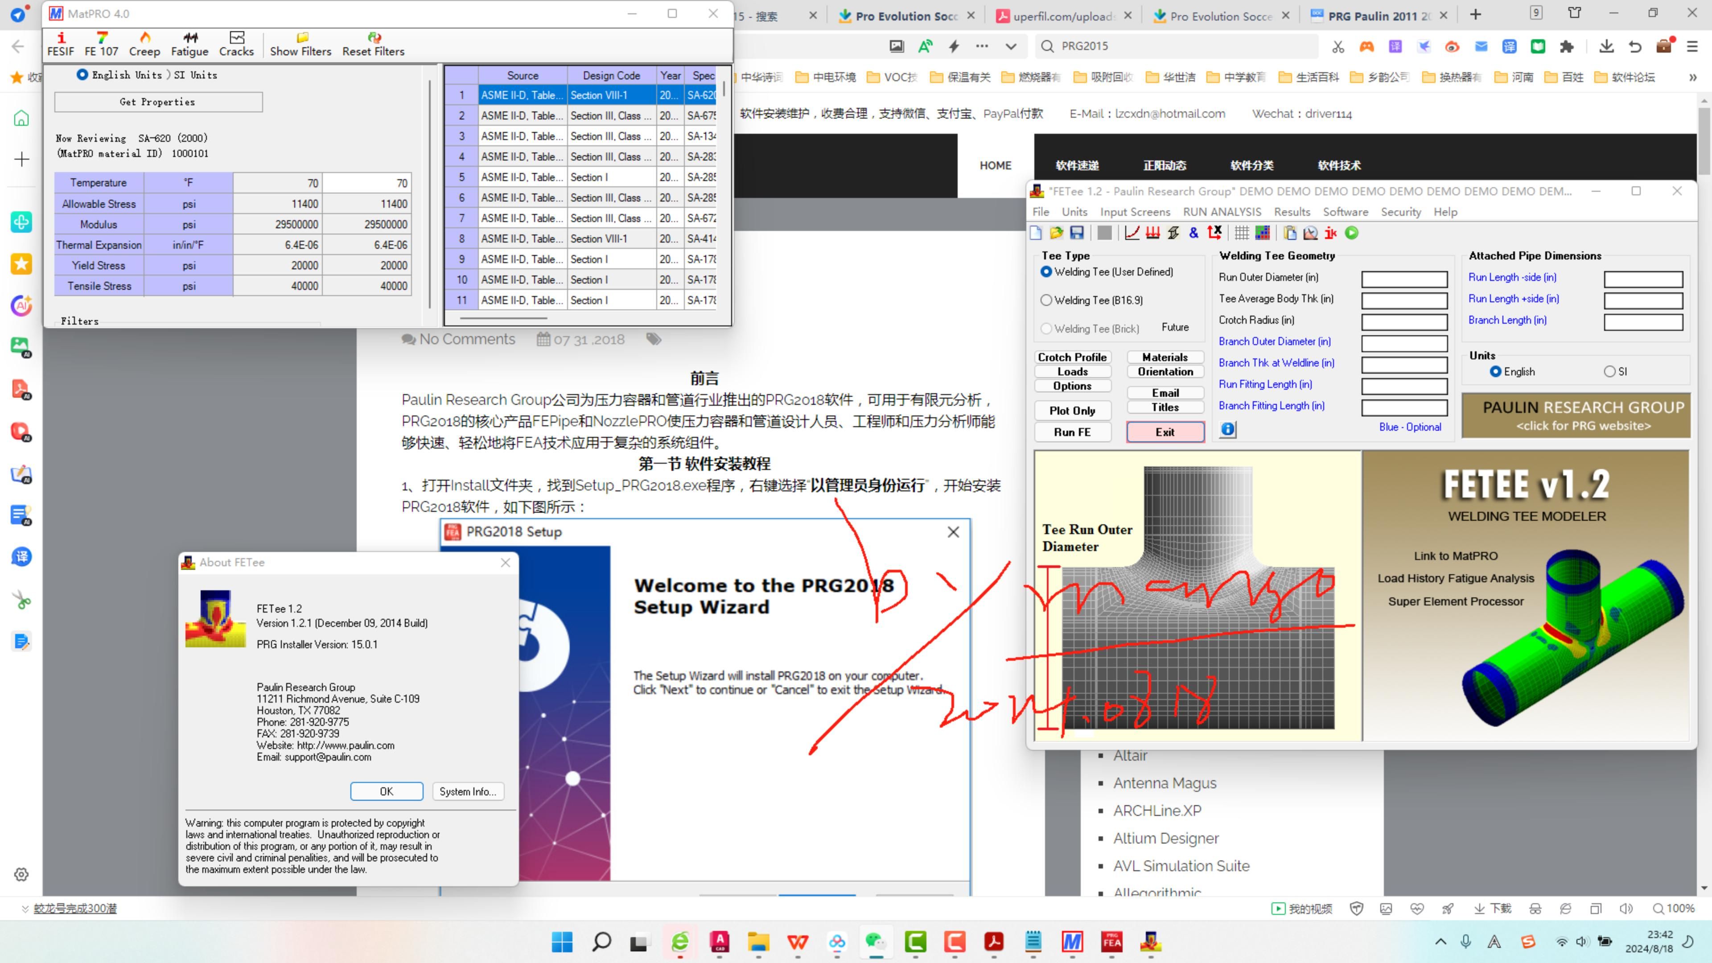Open the FETee mesh grid view icon

pos(1242,233)
